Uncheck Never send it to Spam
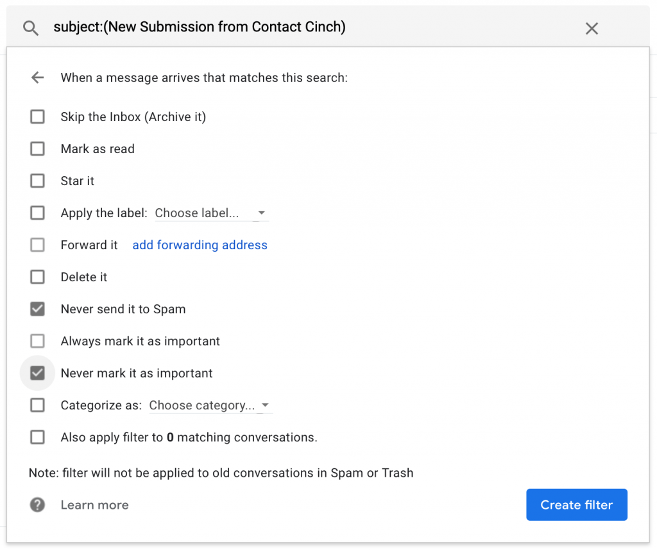The height and width of the screenshot is (551, 657). tap(38, 309)
